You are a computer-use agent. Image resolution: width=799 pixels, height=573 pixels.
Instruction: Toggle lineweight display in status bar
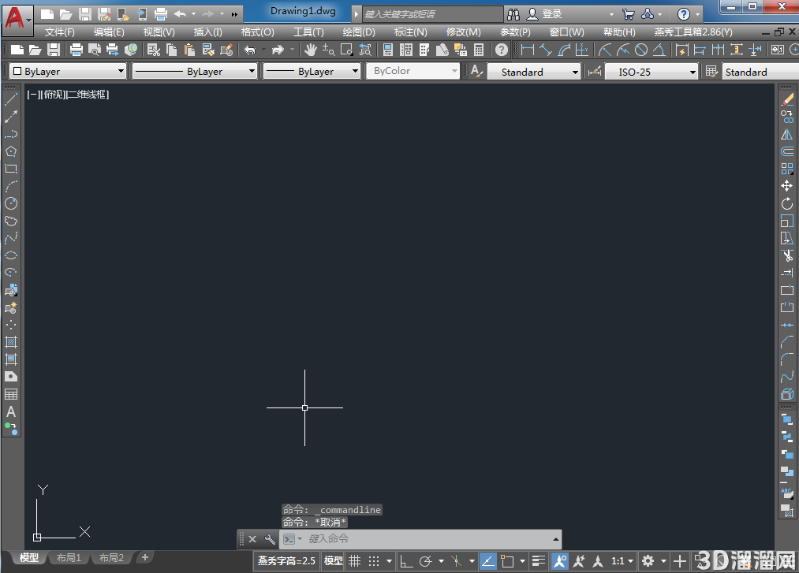[x=539, y=561]
